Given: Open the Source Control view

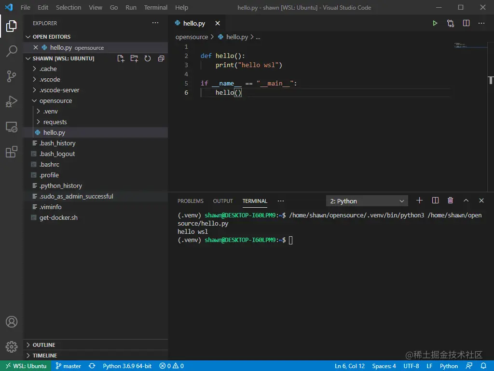Looking at the screenshot, I should click(11, 76).
